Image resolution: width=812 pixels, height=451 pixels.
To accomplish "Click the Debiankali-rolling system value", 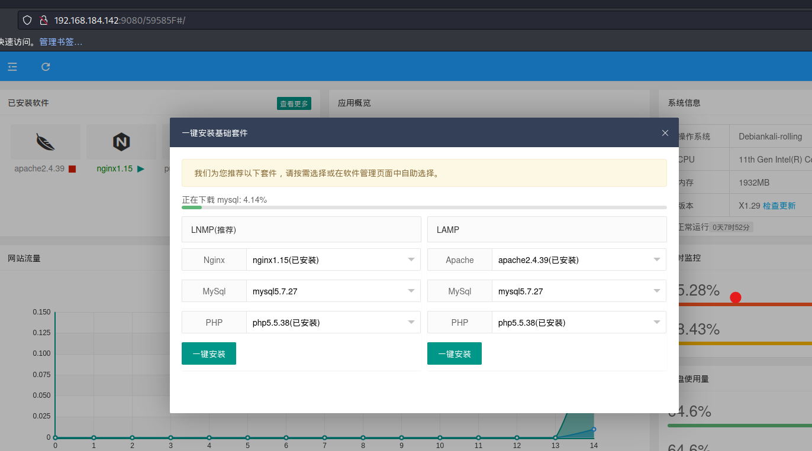I will (771, 137).
